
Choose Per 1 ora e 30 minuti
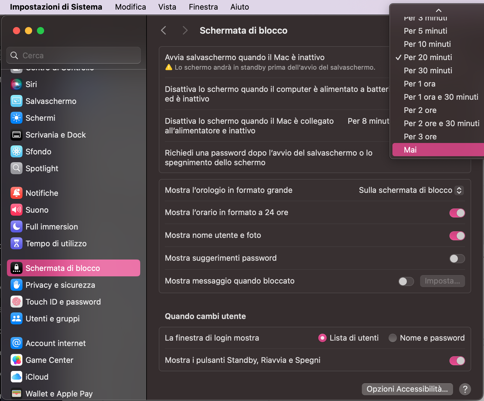click(438, 97)
